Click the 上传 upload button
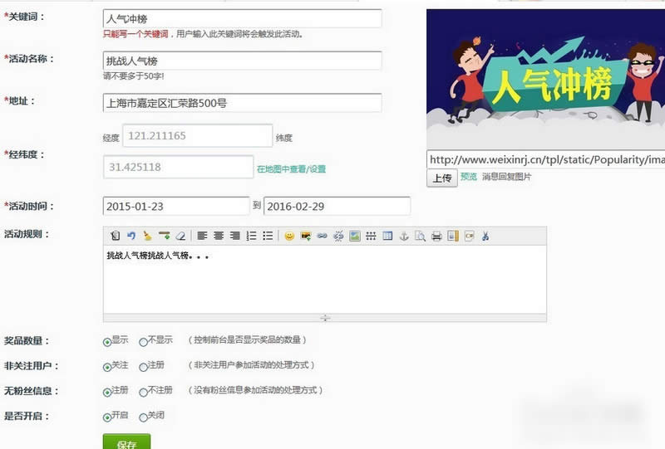The height and width of the screenshot is (449, 665). click(441, 178)
